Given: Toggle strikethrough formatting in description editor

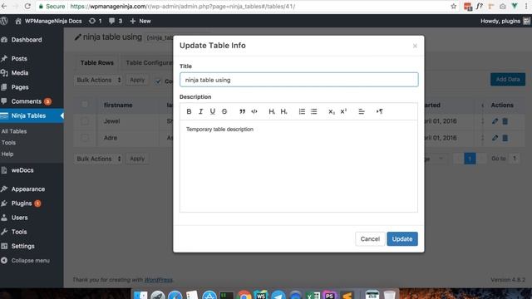Looking at the screenshot, I should coord(224,111).
